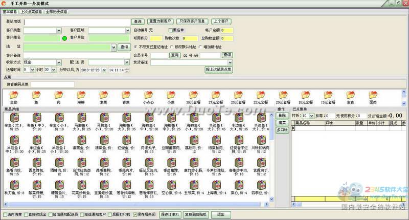Uncheck the 保存后关闭 checkbox

[135, 214]
